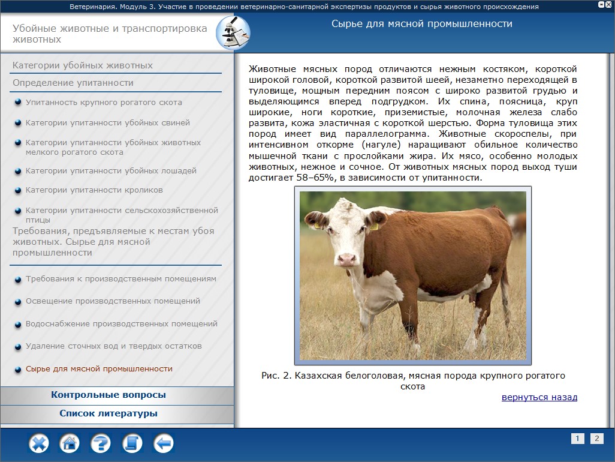
Task: Expand the Категории убойных животных section
Action: 83,65
